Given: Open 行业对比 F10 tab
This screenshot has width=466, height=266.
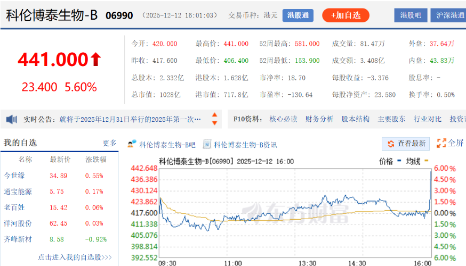Looking at the screenshot, I should pyautogui.click(x=428, y=119).
